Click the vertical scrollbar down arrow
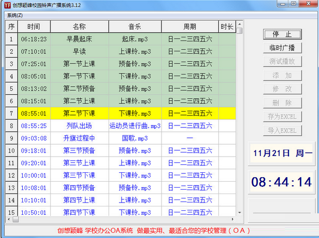Screen dimensions: 319x238 tap(240, 213)
